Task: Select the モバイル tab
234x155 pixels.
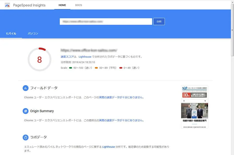Action: [x=11, y=33]
